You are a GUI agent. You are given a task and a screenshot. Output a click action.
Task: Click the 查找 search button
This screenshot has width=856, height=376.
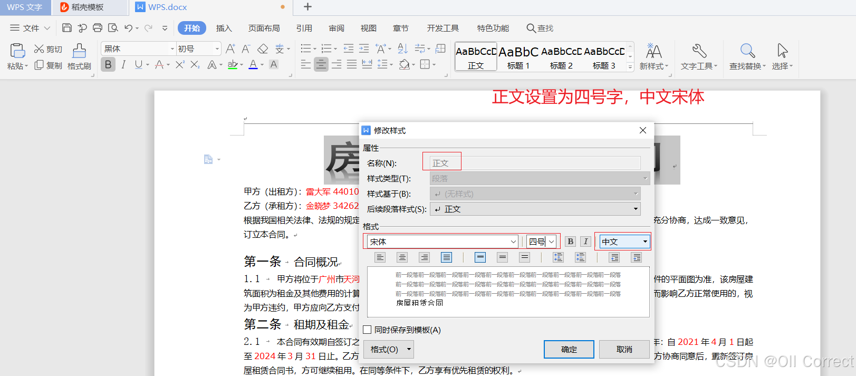(540, 28)
